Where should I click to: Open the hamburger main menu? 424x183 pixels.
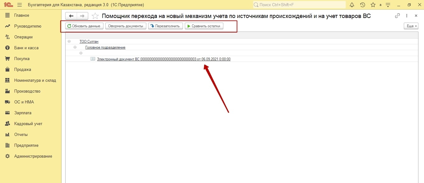20,5
